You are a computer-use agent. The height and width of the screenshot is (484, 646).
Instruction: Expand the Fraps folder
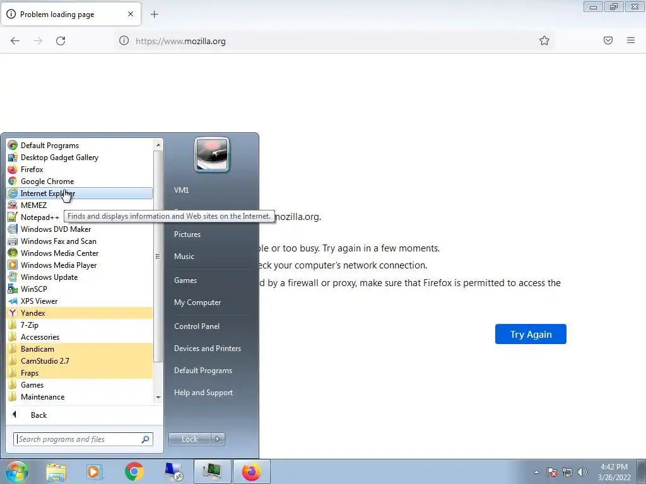click(79, 372)
